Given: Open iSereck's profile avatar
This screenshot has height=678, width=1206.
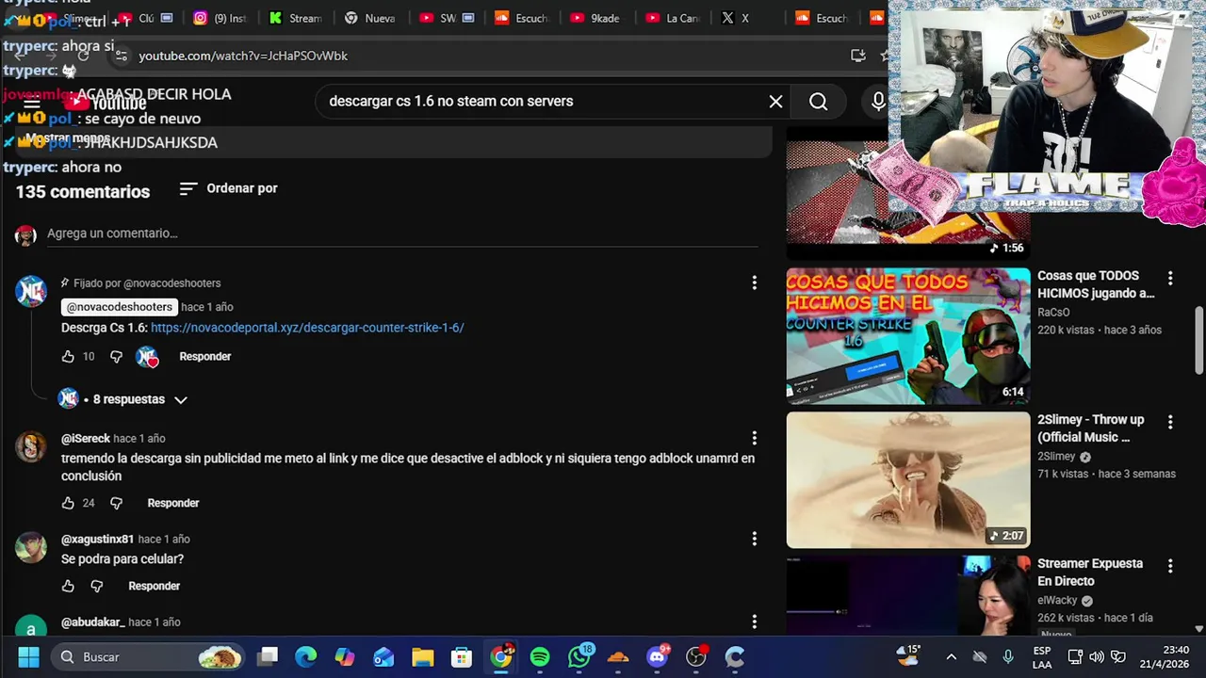Looking at the screenshot, I should pyautogui.click(x=31, y=446).
